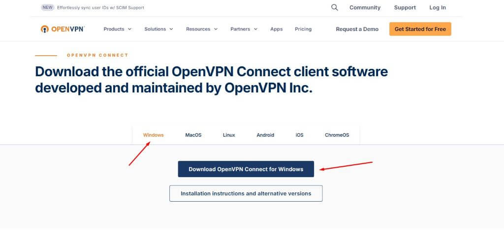Expand the Products dropdown menu
504x240 pixels.
coord(118,29)
